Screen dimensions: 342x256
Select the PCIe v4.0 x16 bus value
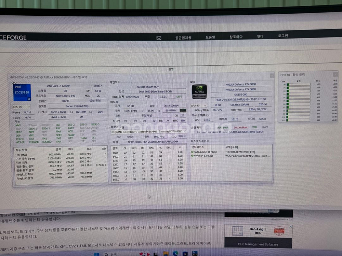pos(240,99)
